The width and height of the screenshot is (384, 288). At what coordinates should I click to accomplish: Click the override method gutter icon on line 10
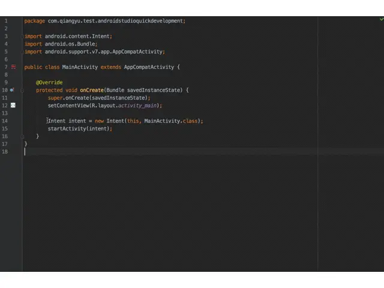pyautogui.click(x=12, y=90)
